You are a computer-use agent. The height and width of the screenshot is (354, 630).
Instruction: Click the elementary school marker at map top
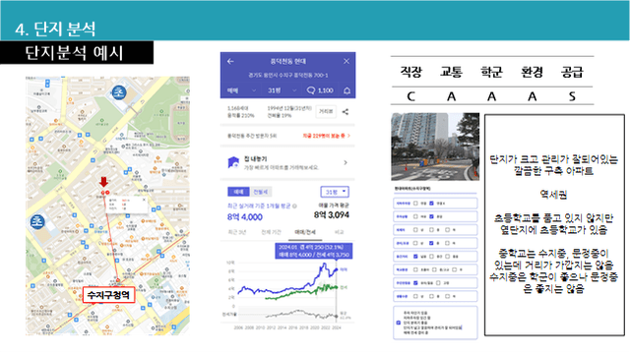click(119, 92)
